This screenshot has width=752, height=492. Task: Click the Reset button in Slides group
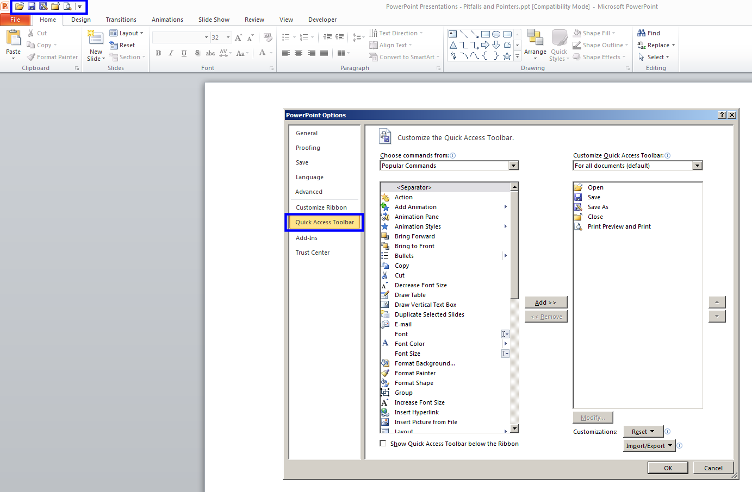point(122,45)
